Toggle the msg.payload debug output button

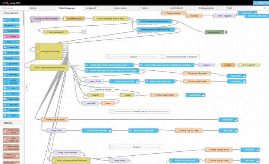pos(226,32)
